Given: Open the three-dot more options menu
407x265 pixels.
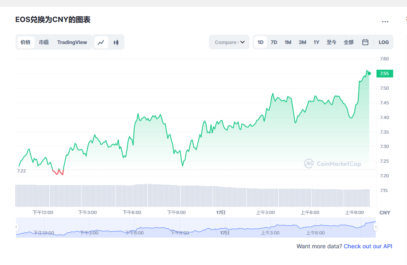Looking at the screenshot, I should tap(385, 22).
